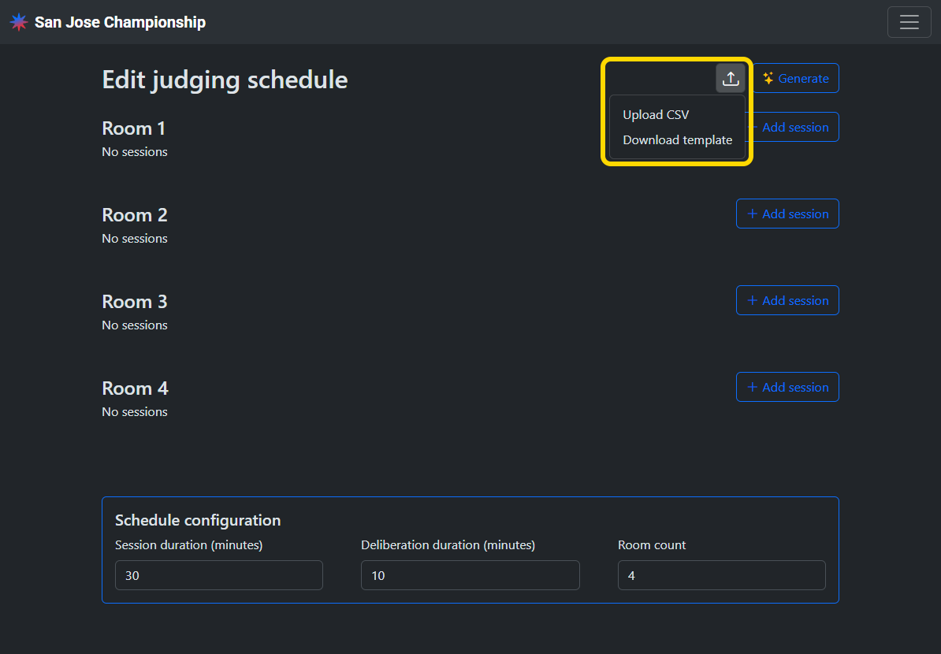Click the Room count label
Viewport: 941px width, 654px height.
(x=652, y=545)
